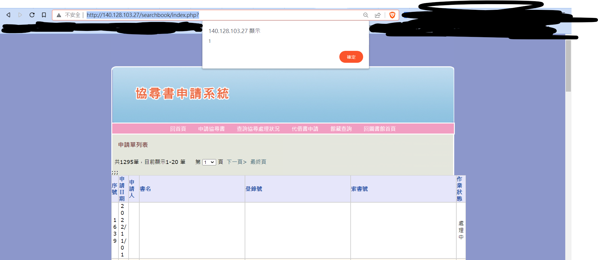The image size is (598, 260).
Task: Click the serial number 1639 cell
Action: coord(115,230)
